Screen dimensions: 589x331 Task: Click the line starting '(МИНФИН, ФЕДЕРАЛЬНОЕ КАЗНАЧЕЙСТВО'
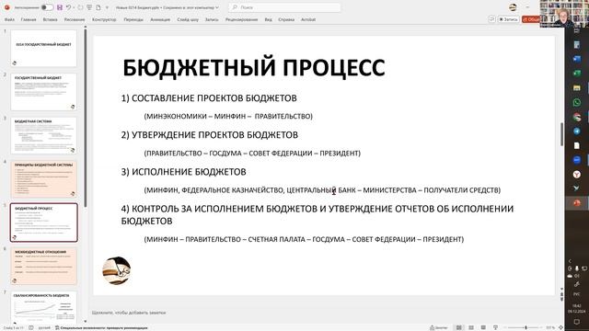pos(322,190)
